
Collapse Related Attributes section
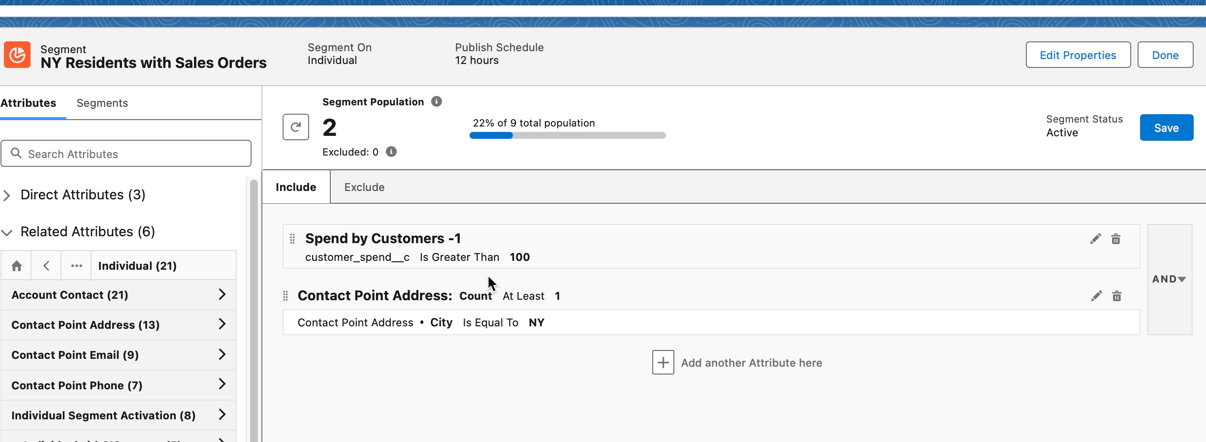pyautogui.click(x=7, y=232)
